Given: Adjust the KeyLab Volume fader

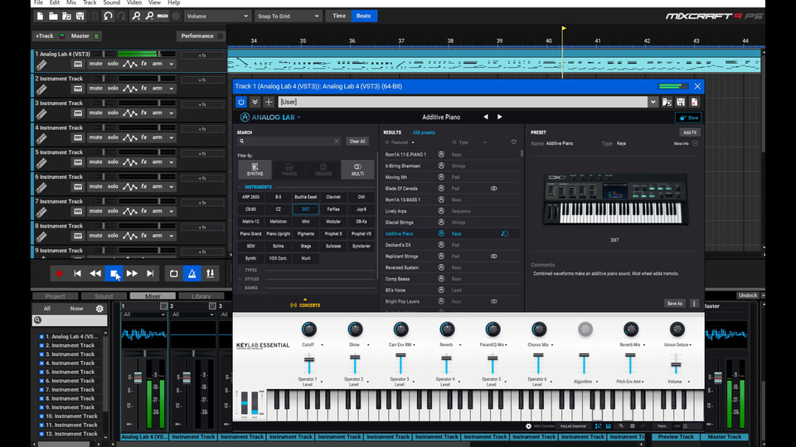Looking at the screenshot, I should [676, 365].
